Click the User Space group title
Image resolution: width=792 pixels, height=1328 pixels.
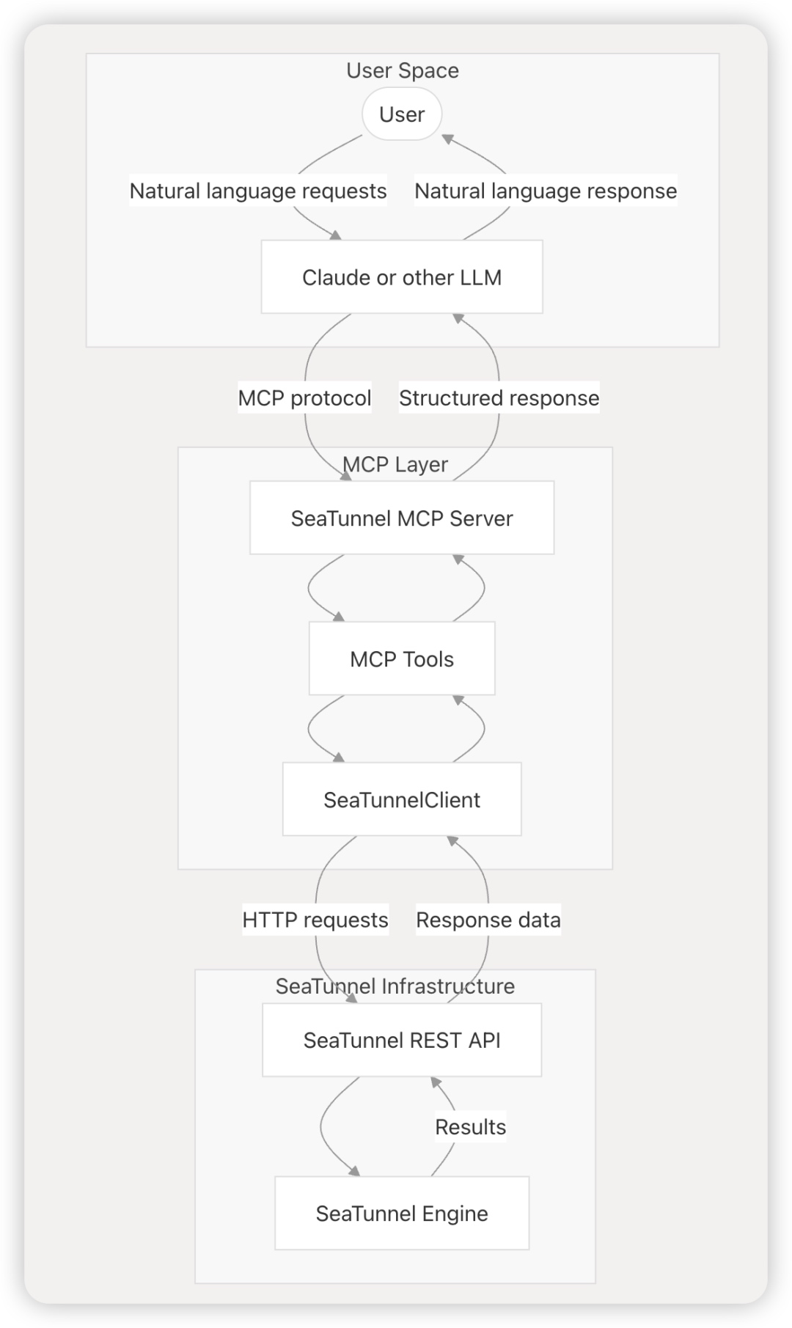403,70
